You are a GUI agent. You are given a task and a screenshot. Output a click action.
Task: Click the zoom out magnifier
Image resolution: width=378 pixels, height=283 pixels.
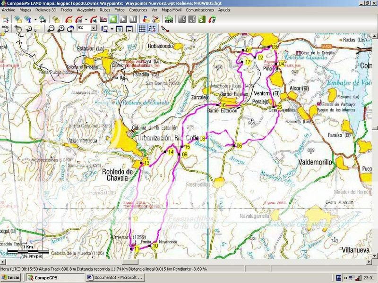click(51, 29)
